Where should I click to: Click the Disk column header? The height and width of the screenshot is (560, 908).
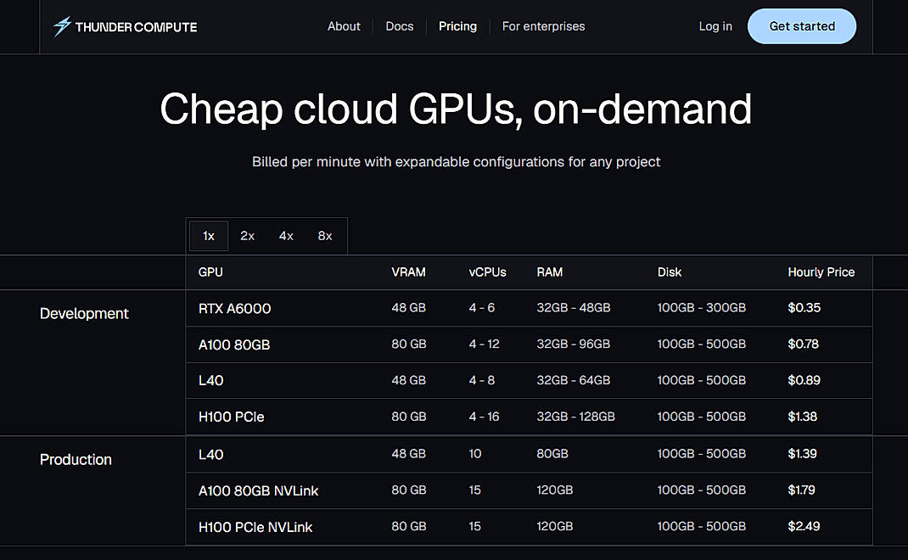[670, 272]
